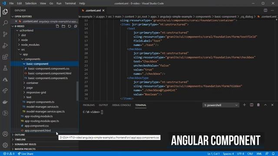Close the terminal panel
Screen dimensions: 278x156
(272, 105)
